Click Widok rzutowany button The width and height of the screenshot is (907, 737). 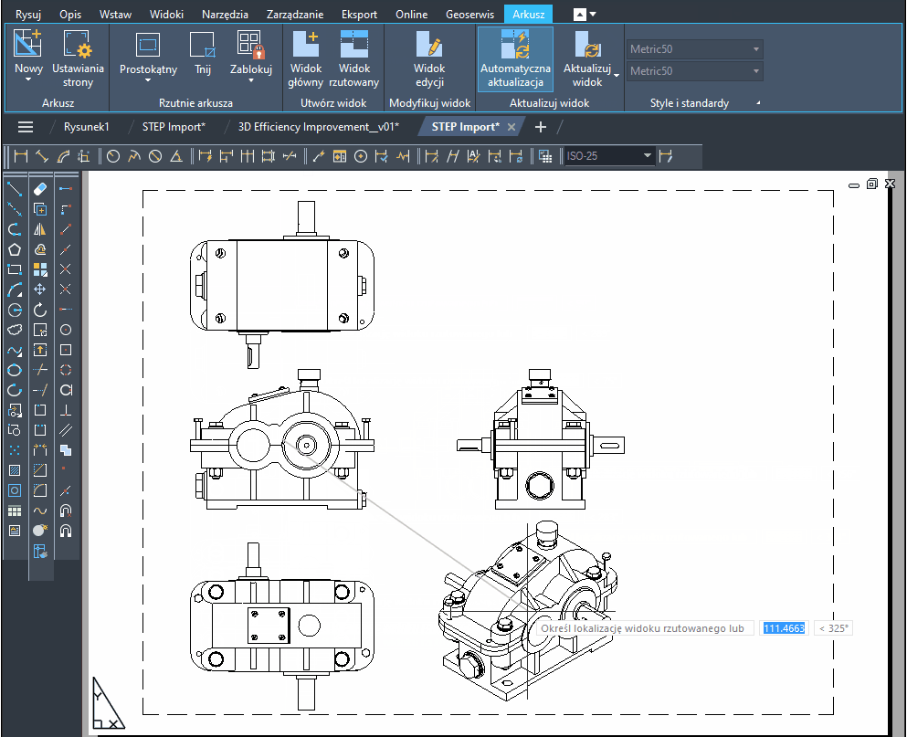tap(353, 59)
